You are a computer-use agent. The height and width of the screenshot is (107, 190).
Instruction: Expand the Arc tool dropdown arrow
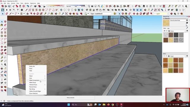click(18, 14)
